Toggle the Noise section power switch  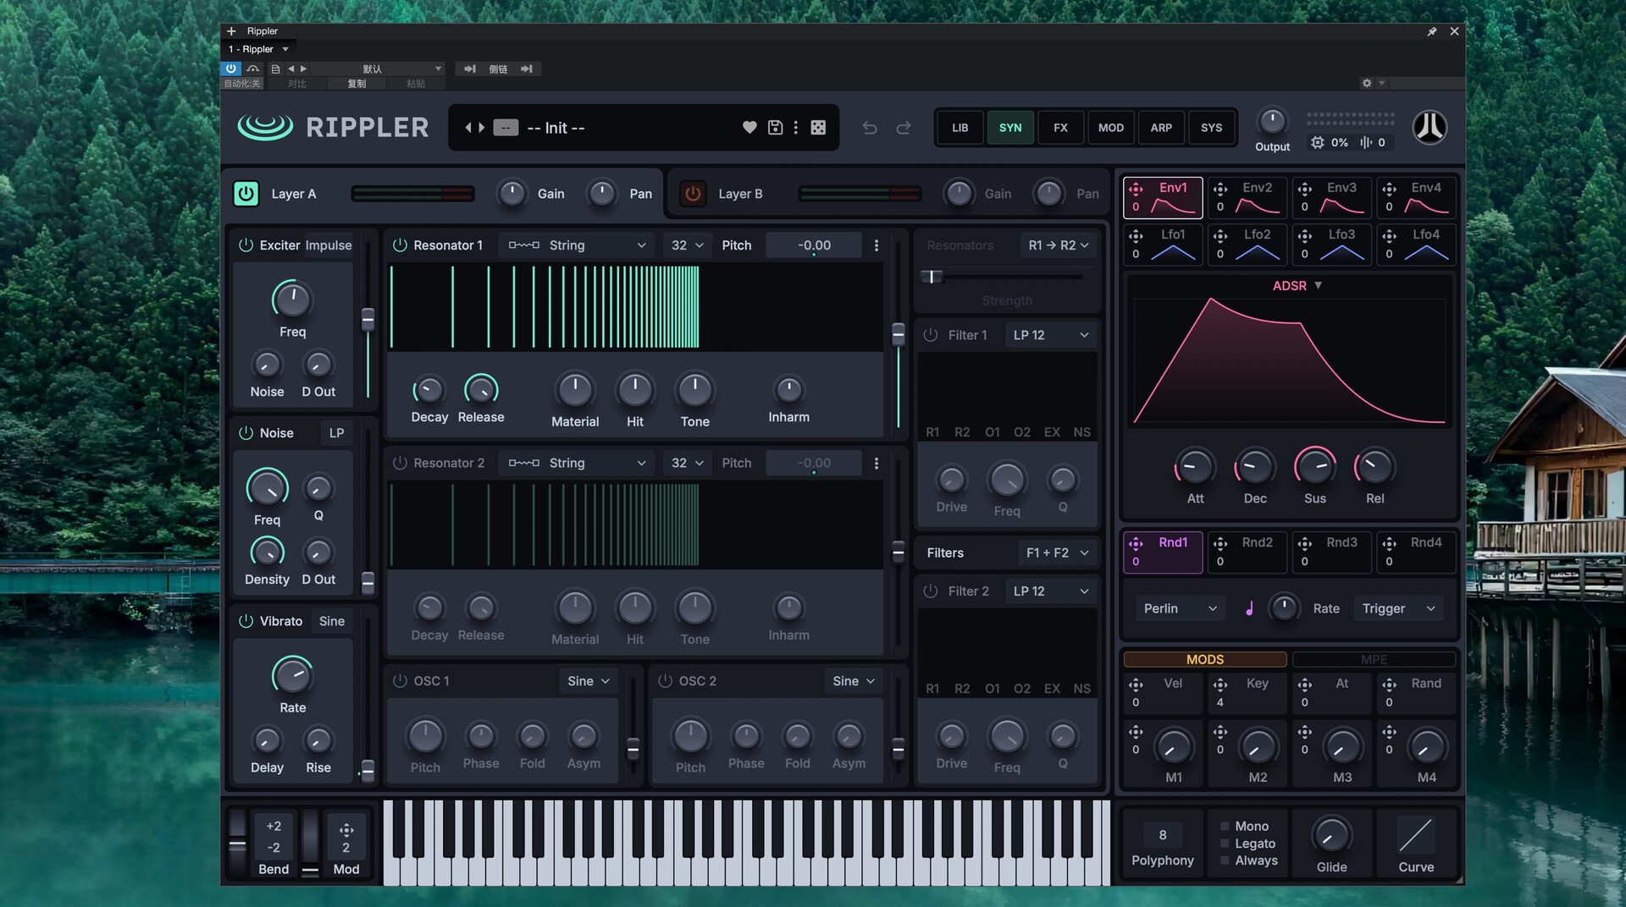(246, 433)
